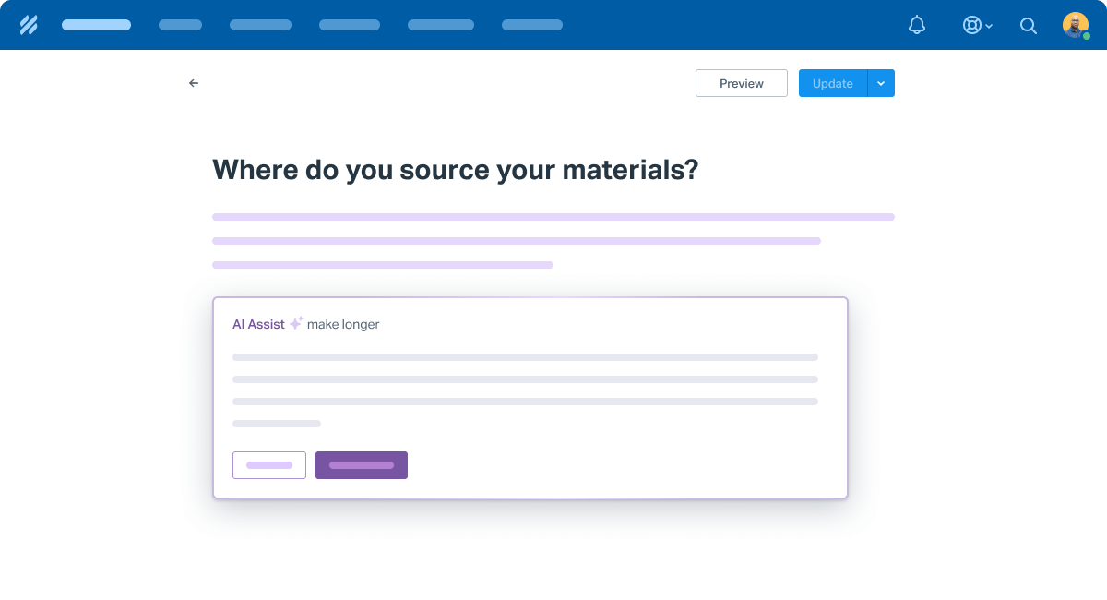Click the purple highlighted article body text
This screenshot has width=1107, height=600.
pos(517,241)
